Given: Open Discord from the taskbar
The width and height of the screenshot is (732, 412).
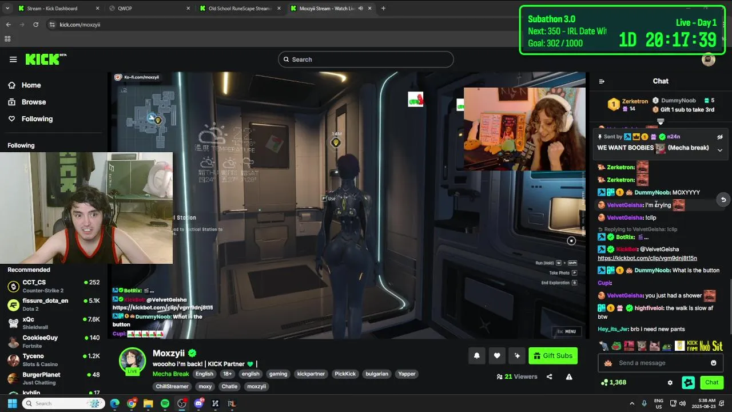Looking at the screenshot, I should pyautogui.click(x=198, y=403).
